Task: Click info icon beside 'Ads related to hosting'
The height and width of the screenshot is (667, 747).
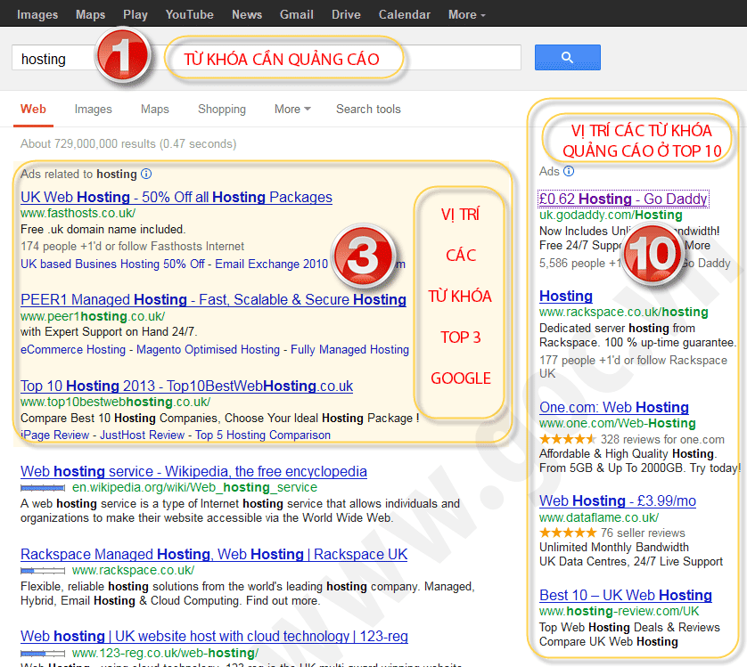Action: pos(147,174)
